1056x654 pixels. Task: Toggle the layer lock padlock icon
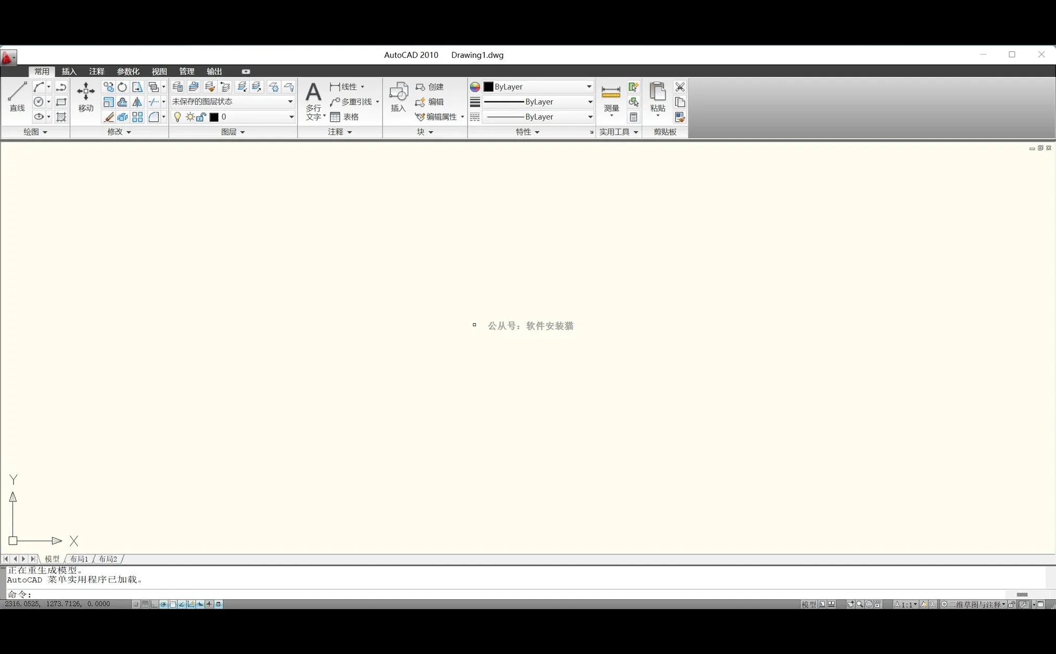[201, 117]
